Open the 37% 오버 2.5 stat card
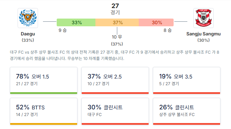 [115, 81]
